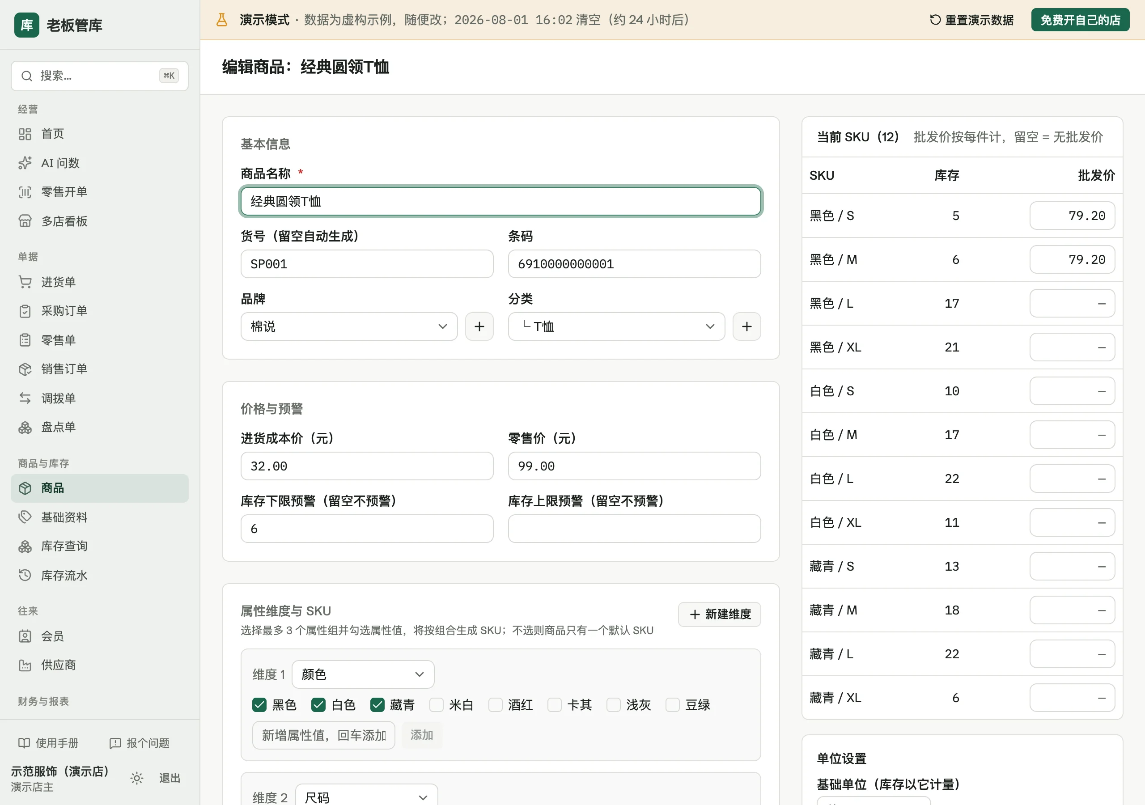Image resolution: width=1145 pixels, height=805 pixels.
Task: Check the 卡其 color checkbox
Action: (x=555, y=705)
